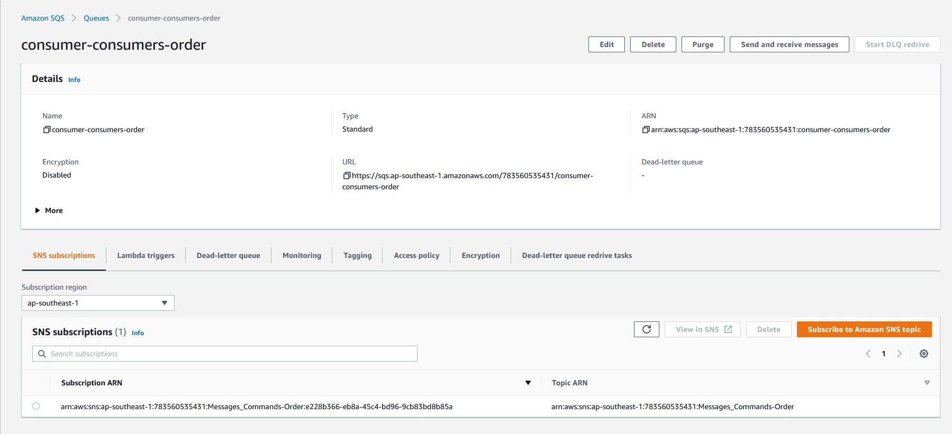Screen dimensions: 952x434
Task: Select the Messages_Commands-Order subscription radio button
Action: click(36, 406)
